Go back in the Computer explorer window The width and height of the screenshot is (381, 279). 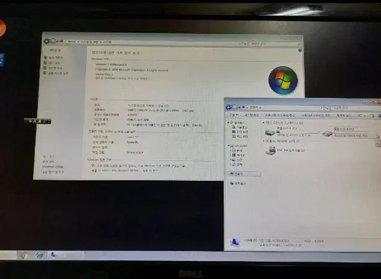(x=229, y=107)
